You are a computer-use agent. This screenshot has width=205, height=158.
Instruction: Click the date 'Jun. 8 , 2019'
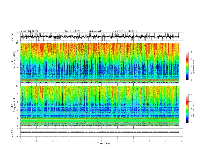coord(72,31)
